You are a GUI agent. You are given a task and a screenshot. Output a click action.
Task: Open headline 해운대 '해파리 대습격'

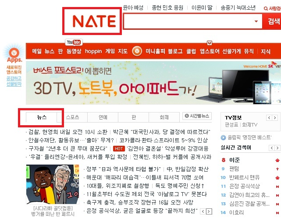[x=145, y=177]
